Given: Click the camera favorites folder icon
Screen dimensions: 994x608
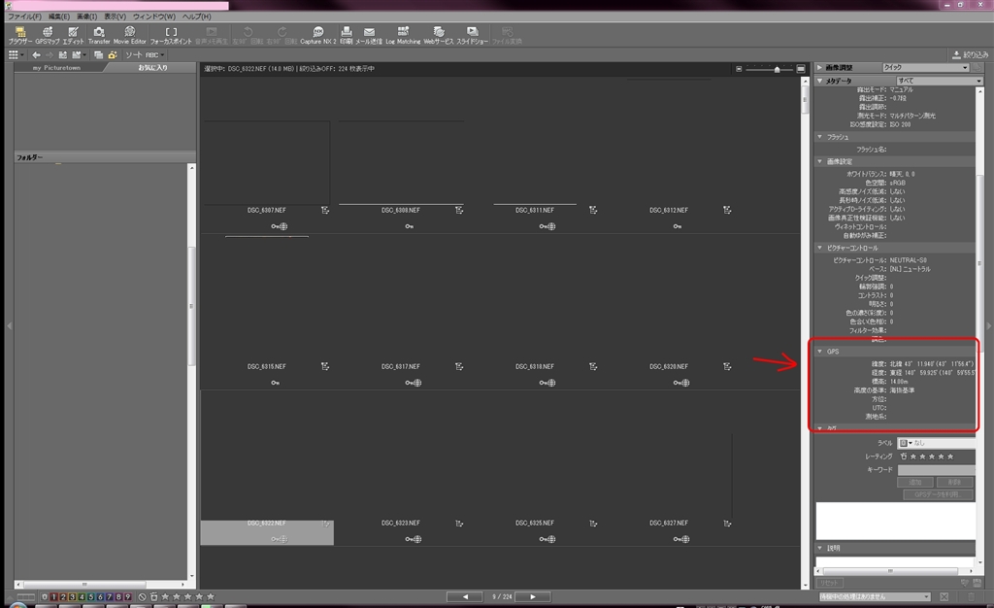Looking at the screenshot, I should pyautogui.click(x=113, y=55).
